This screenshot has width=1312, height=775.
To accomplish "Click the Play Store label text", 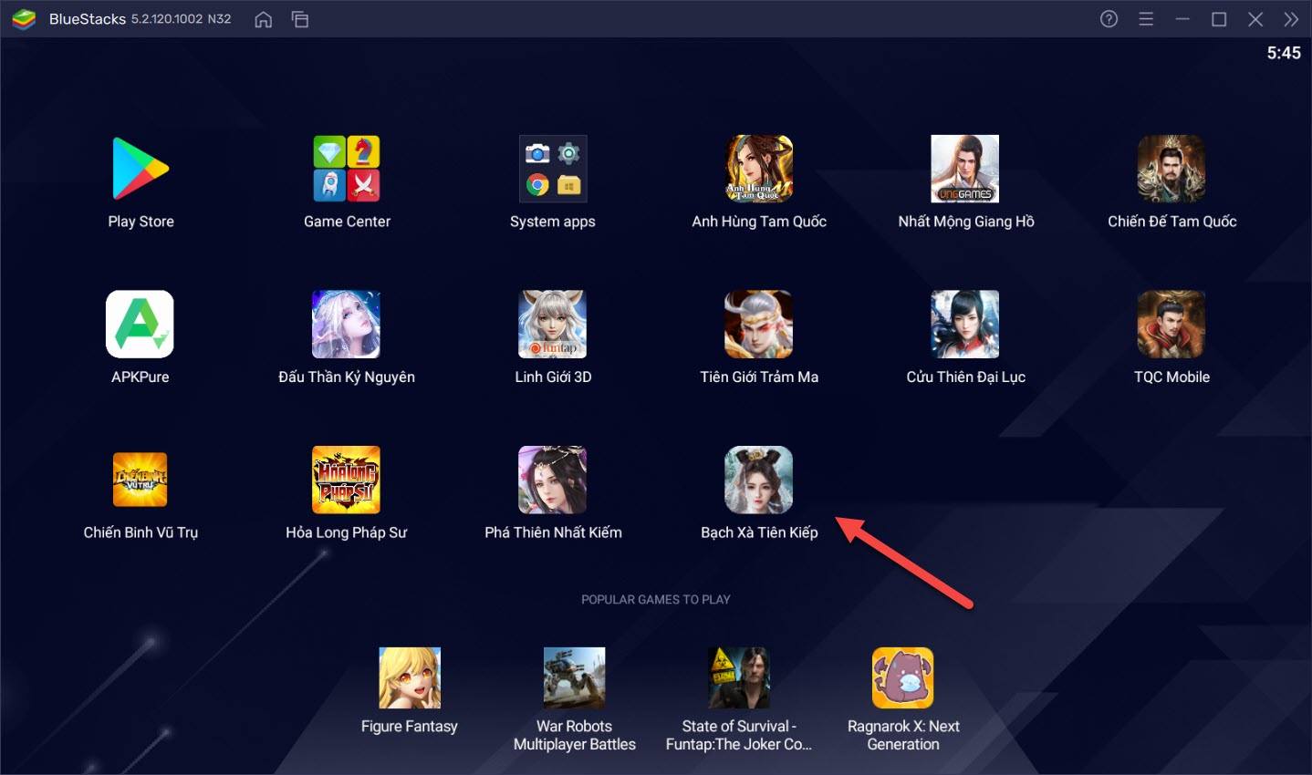I will coord(141,222).
